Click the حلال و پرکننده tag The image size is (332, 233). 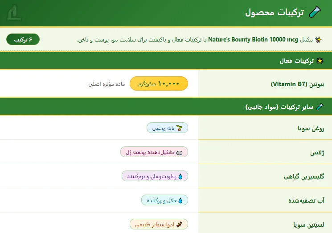(164, 200)
